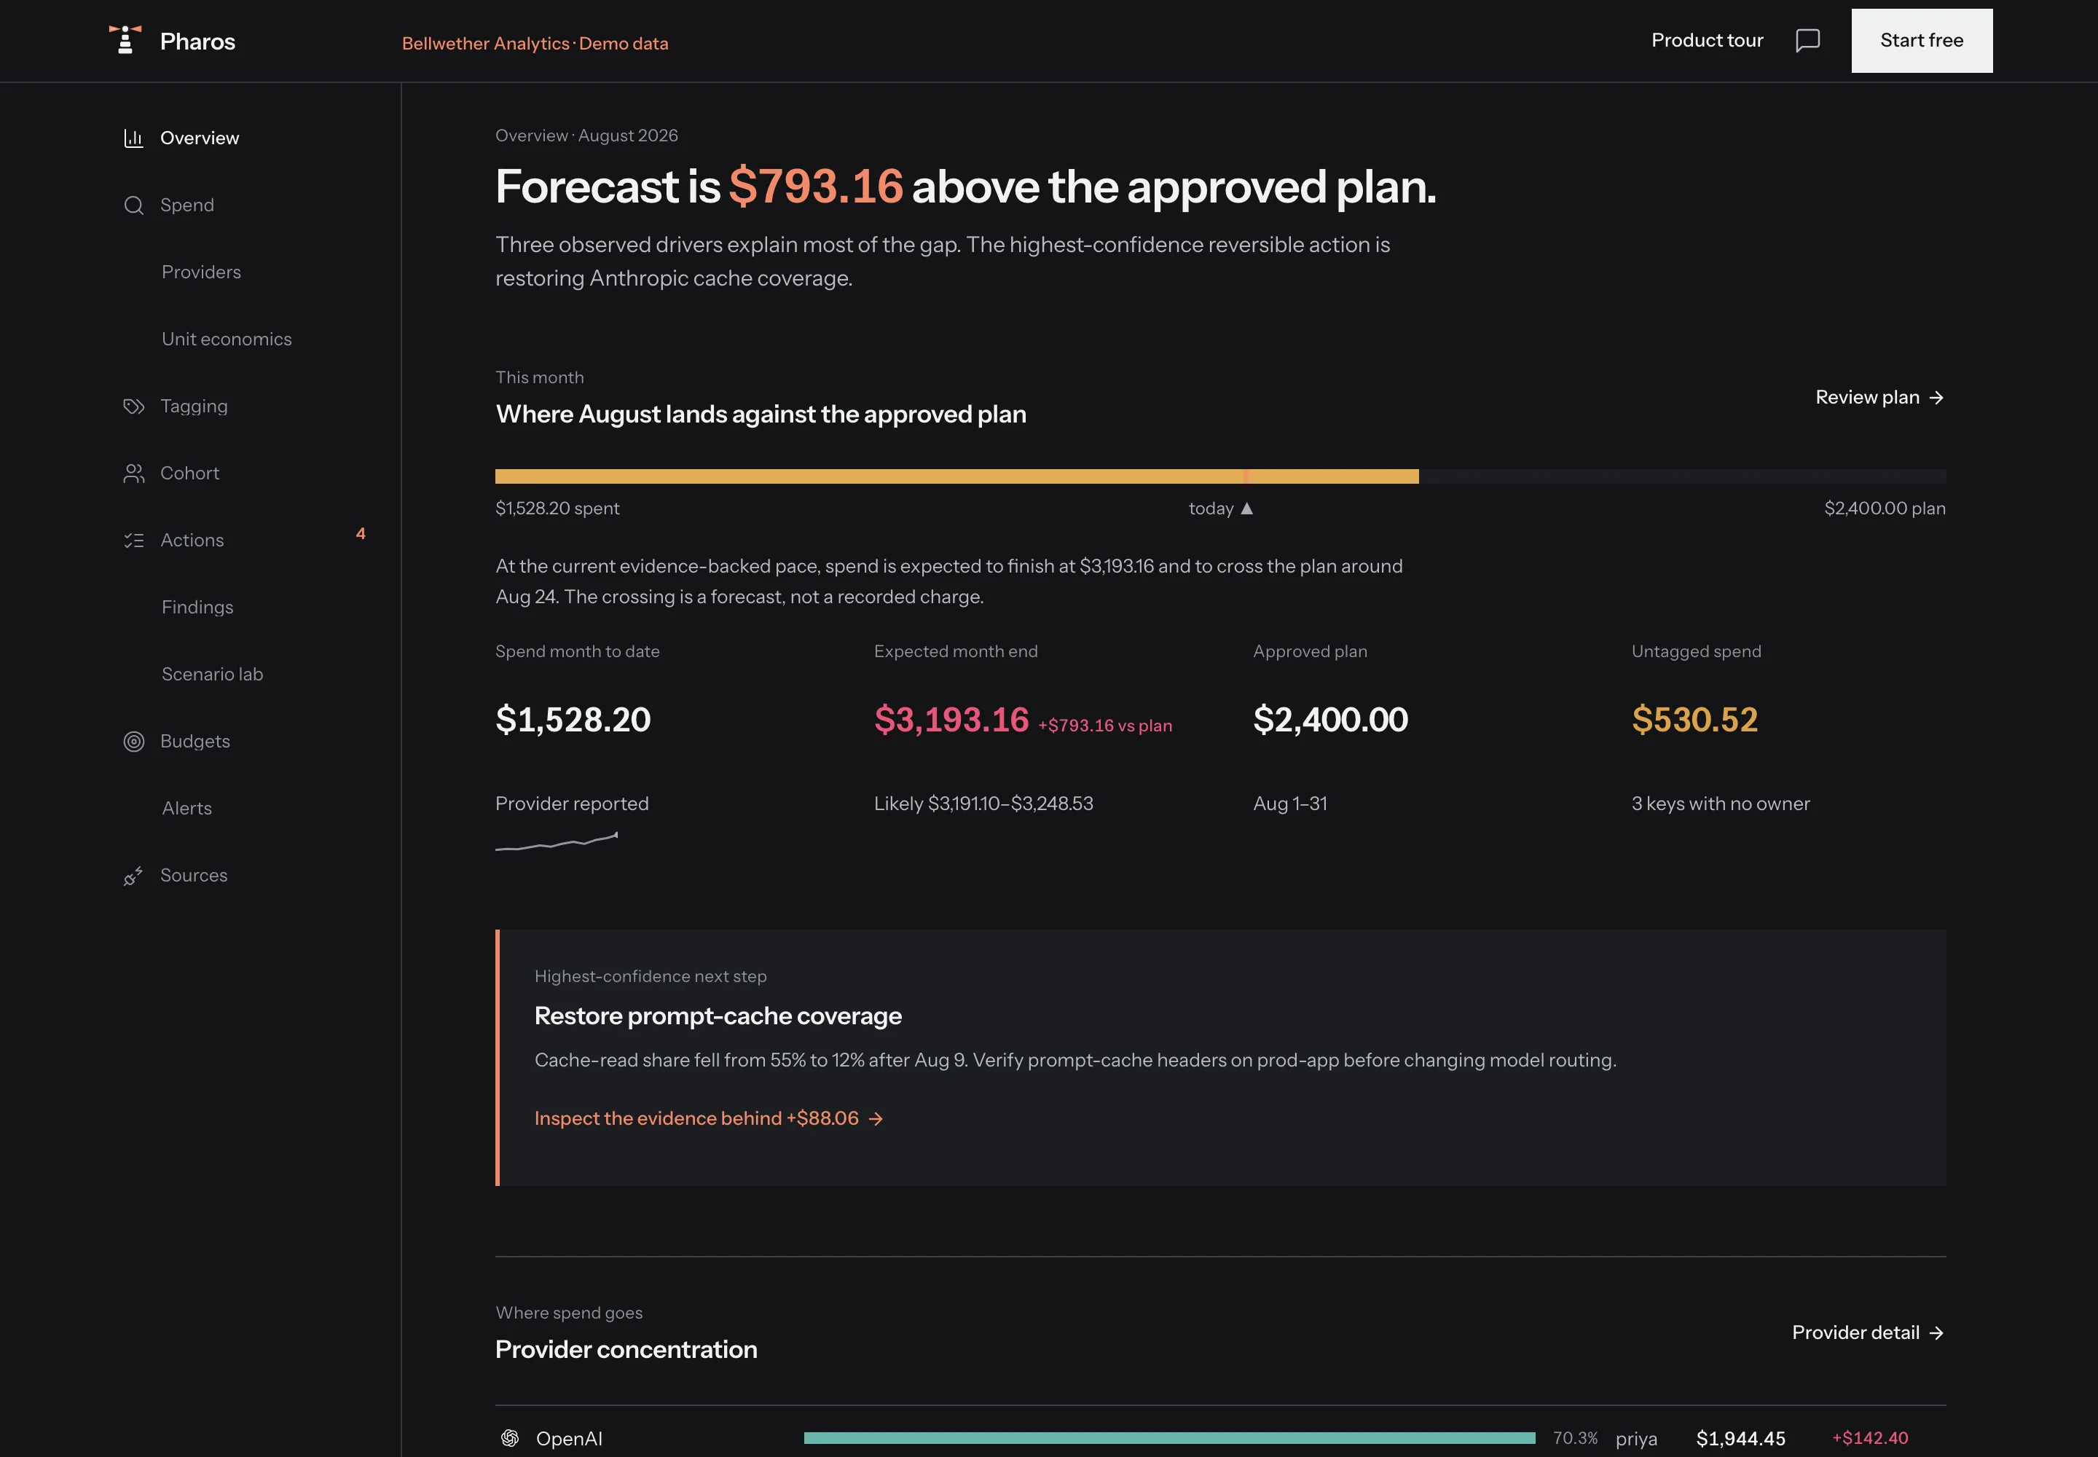
Task: Click the 3 keys with no owner text
Action: tap(1720, 804)
